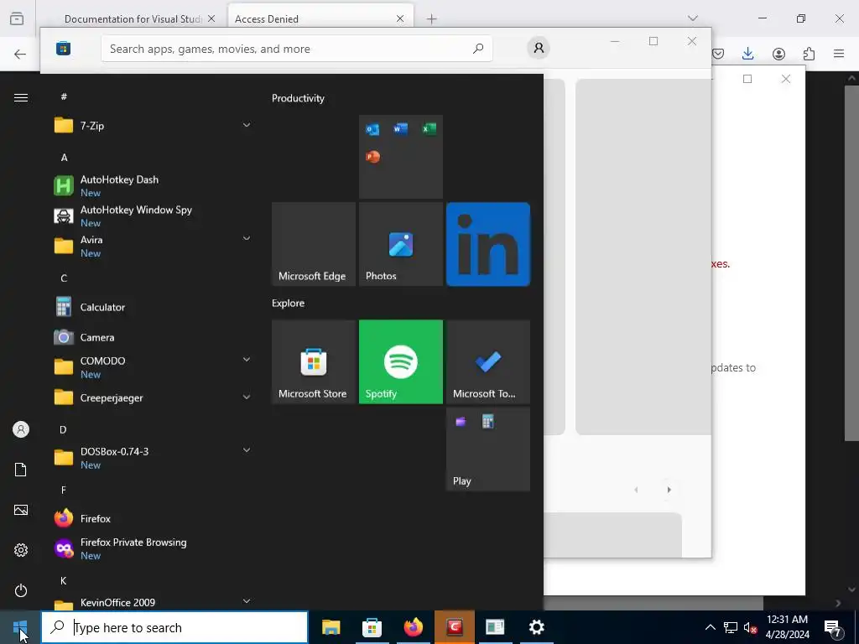Image resolution: width=859 pixels, height=644 pixels.
Task: Click the Microsoft Store home logo
Action: click(x=63, y=48)
